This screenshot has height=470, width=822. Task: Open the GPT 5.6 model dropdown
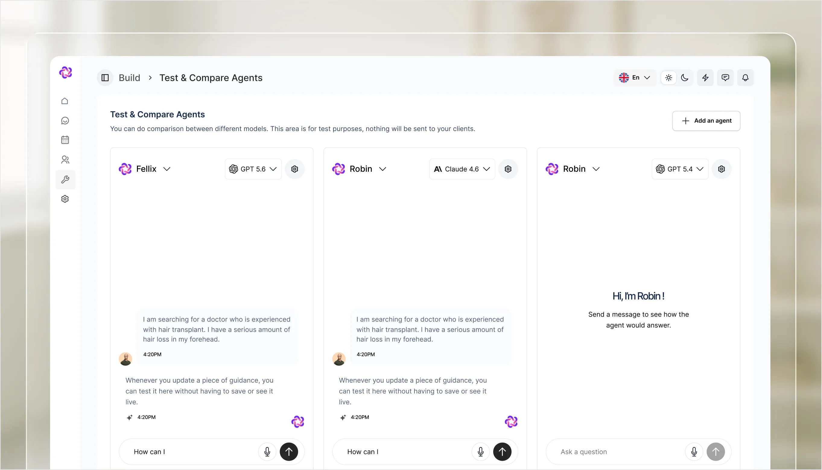[x=253, y=169]
